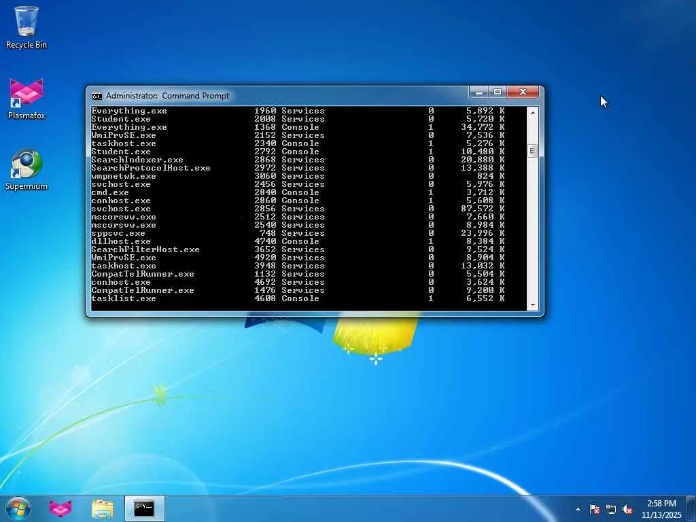Click the console scrollbar down arrow
Viewport: 696px width, 522px height.
pyautogui.click(x=533, y=305)
